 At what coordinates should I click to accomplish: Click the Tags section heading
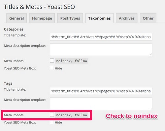[x=8, y=83]
